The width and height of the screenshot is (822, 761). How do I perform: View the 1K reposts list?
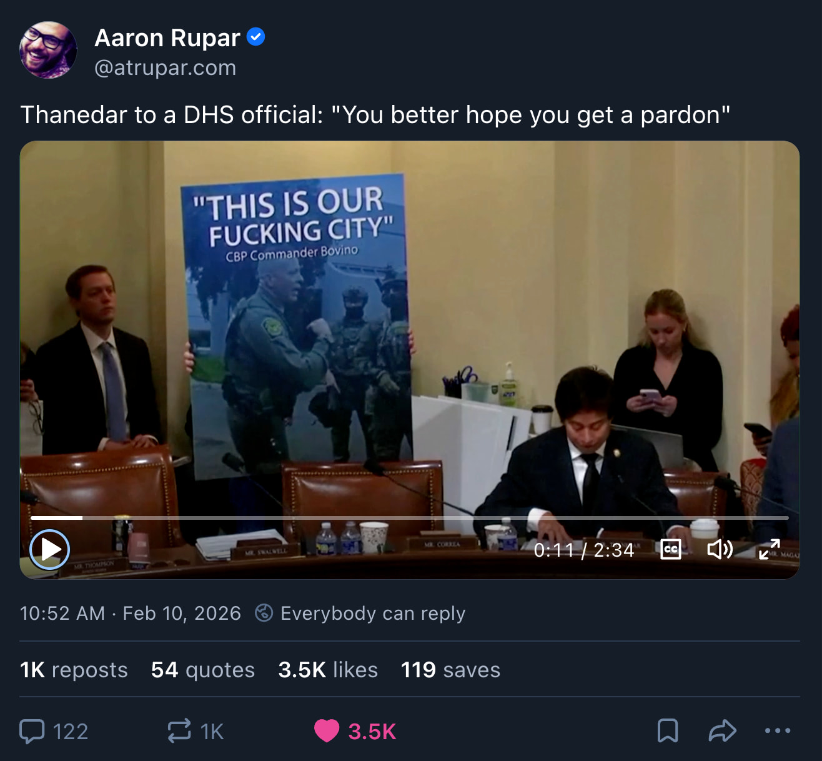[x=74, y=670]
